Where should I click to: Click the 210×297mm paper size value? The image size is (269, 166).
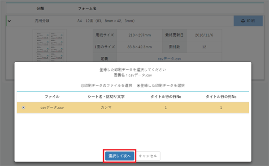coord(139,35)
